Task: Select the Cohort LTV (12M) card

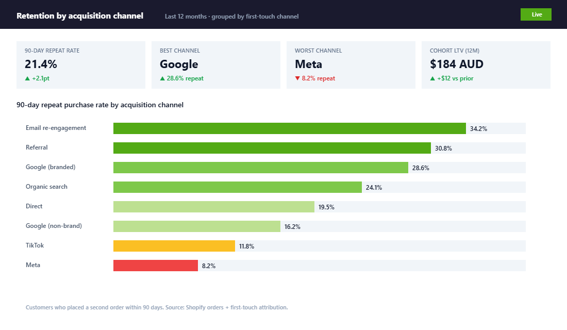Action: coord(486,64)
